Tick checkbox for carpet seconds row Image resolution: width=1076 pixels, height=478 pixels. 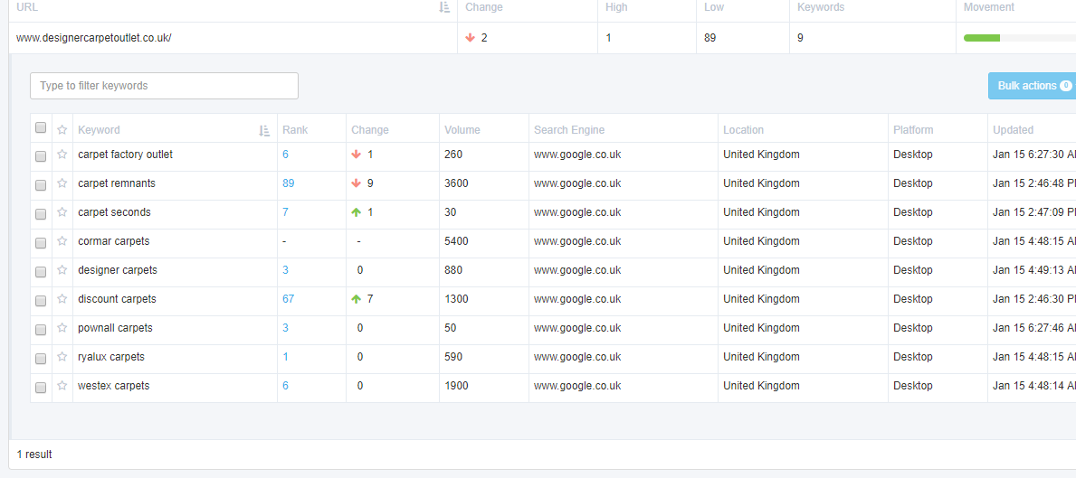click(41, 213)
